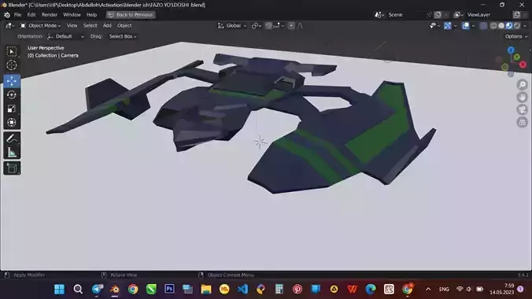Select the 3D Cursor tool
532x299 pixels.
(x=12, y=65)
